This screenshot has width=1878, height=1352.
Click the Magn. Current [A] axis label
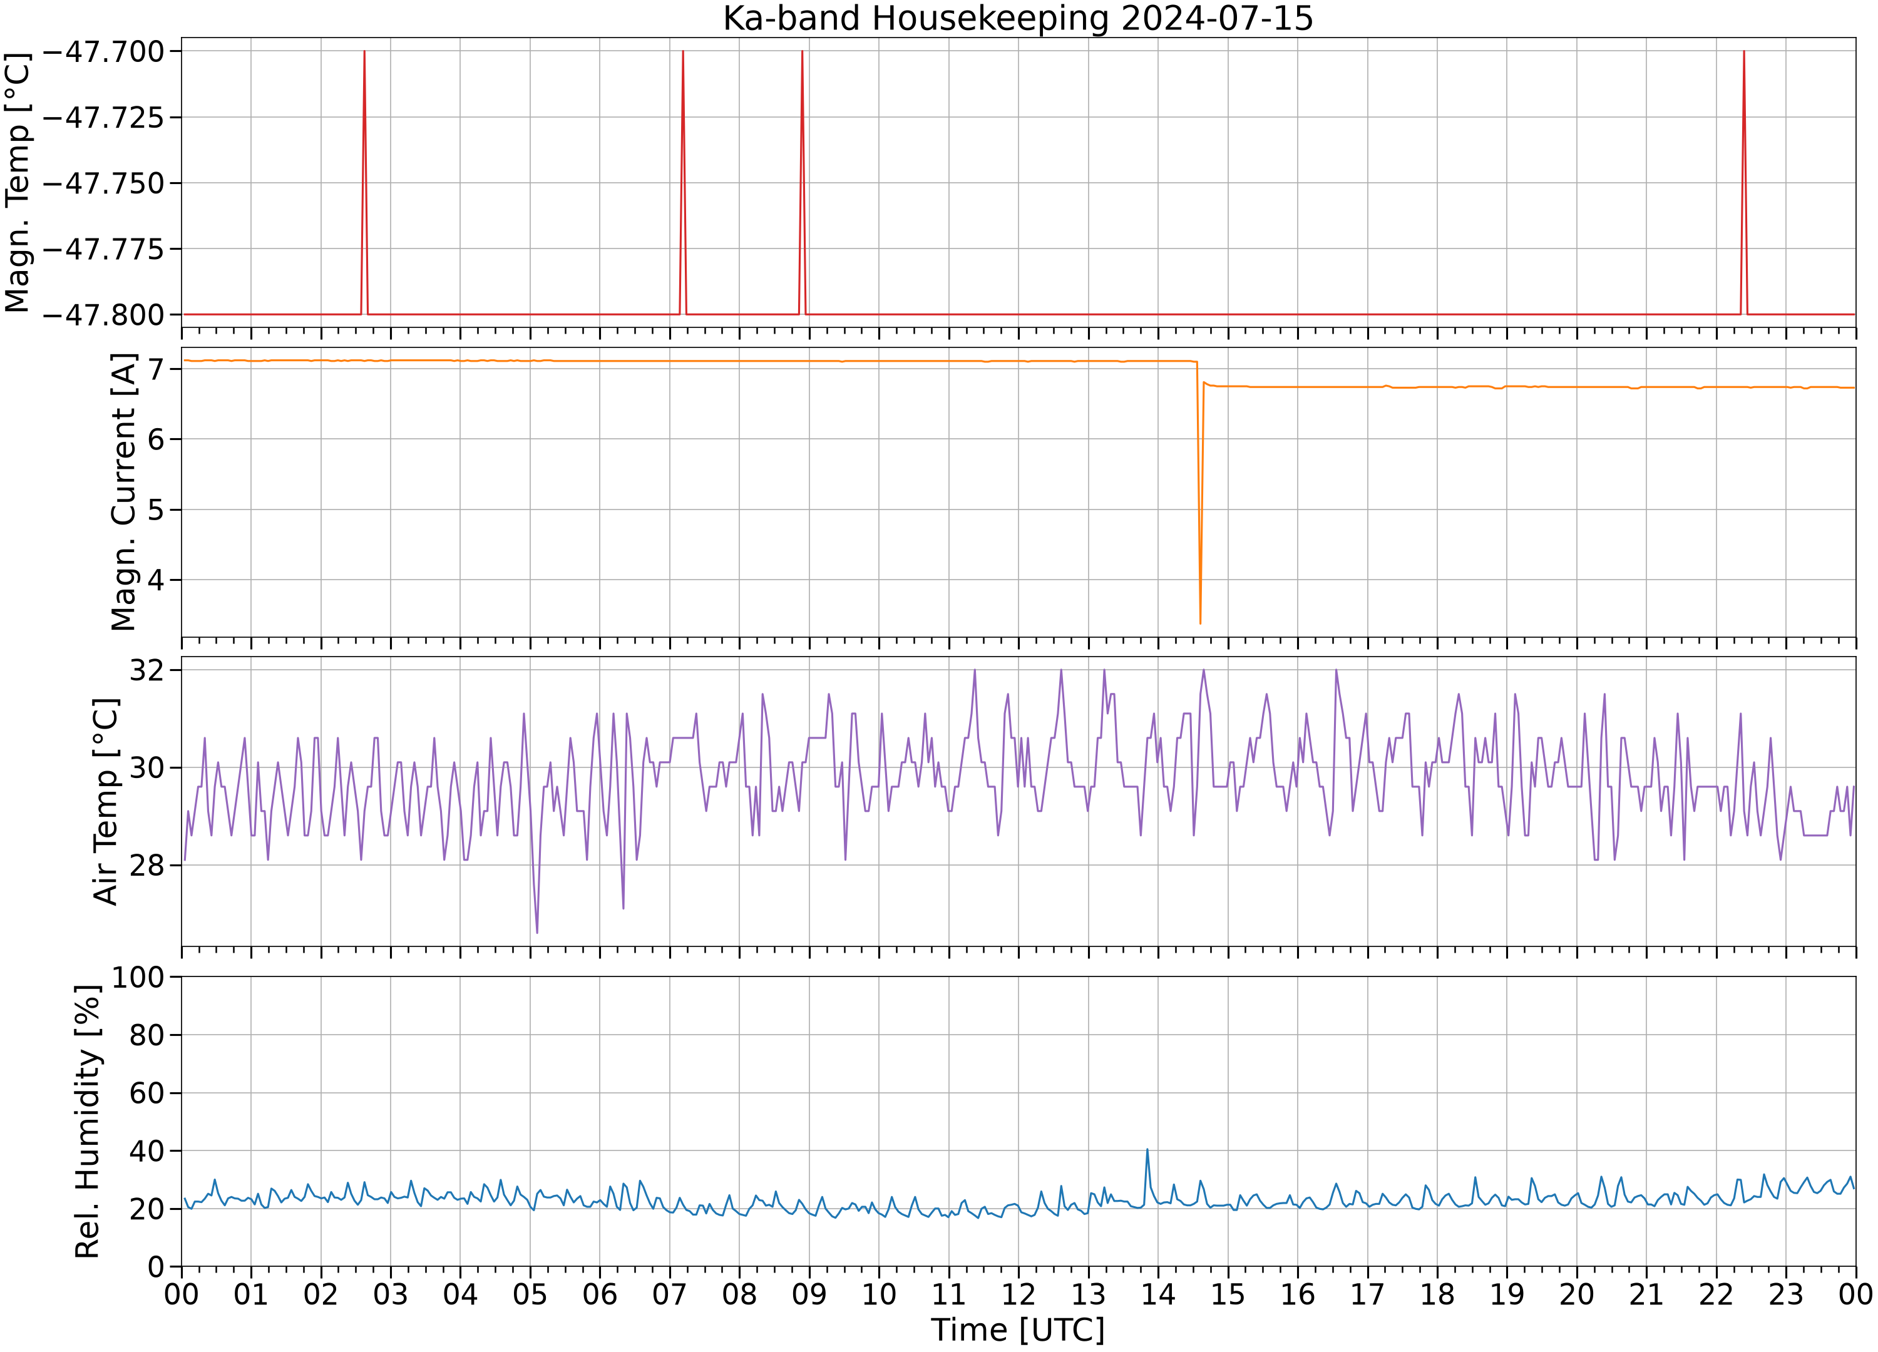pyautogui.click(x=123, y=492)
